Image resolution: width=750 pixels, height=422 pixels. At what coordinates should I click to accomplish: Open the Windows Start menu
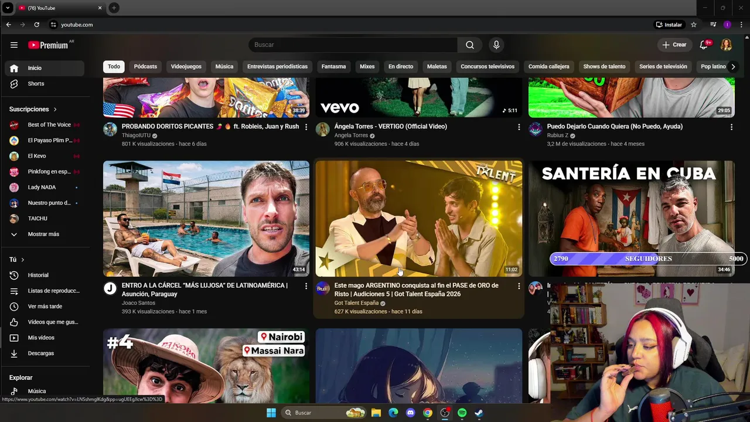click(x=271, y=413)
